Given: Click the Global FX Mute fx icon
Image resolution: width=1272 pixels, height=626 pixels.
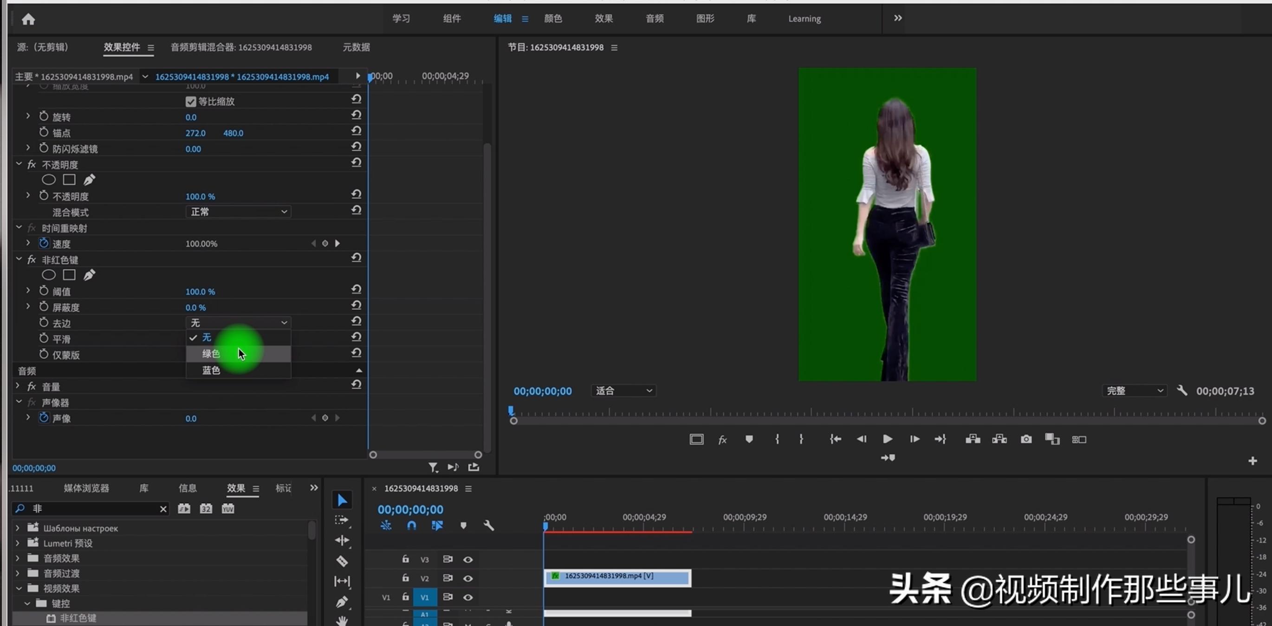Looking at the screenshot, I should tap(722, 439).
